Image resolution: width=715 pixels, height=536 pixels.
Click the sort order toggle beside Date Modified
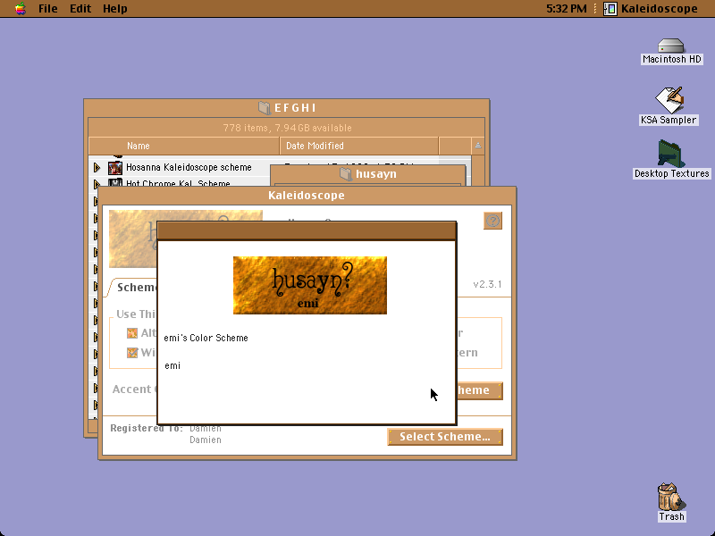pyautogui.click(x=478, y=146)
